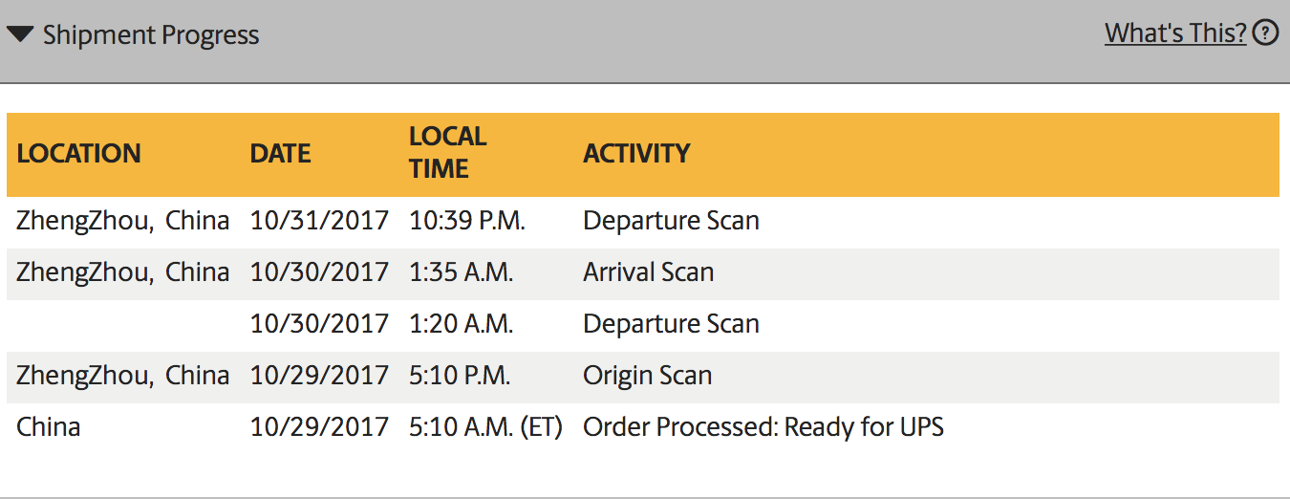Select the 1:35 A.M. time cell
The image size is (1290, 499).
tap(462, 272)
